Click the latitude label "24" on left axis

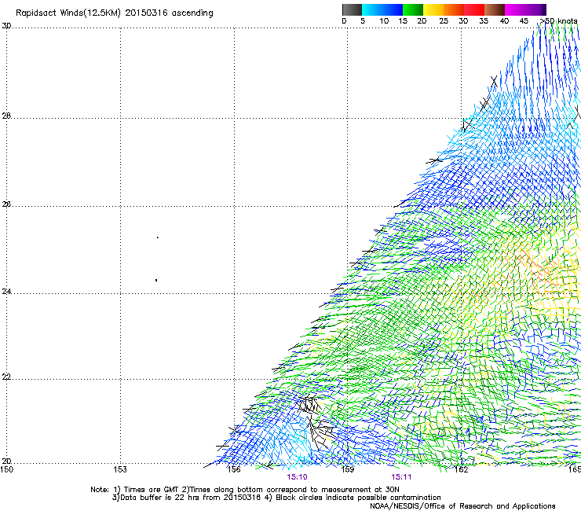click(x=6, y=292)
